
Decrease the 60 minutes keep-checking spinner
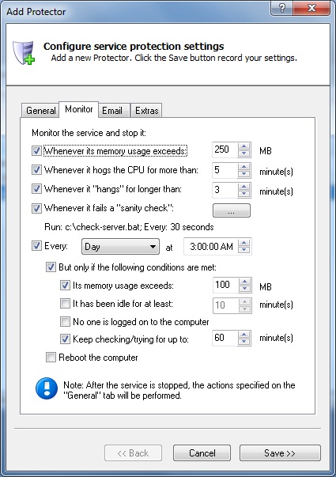[244, 342]
